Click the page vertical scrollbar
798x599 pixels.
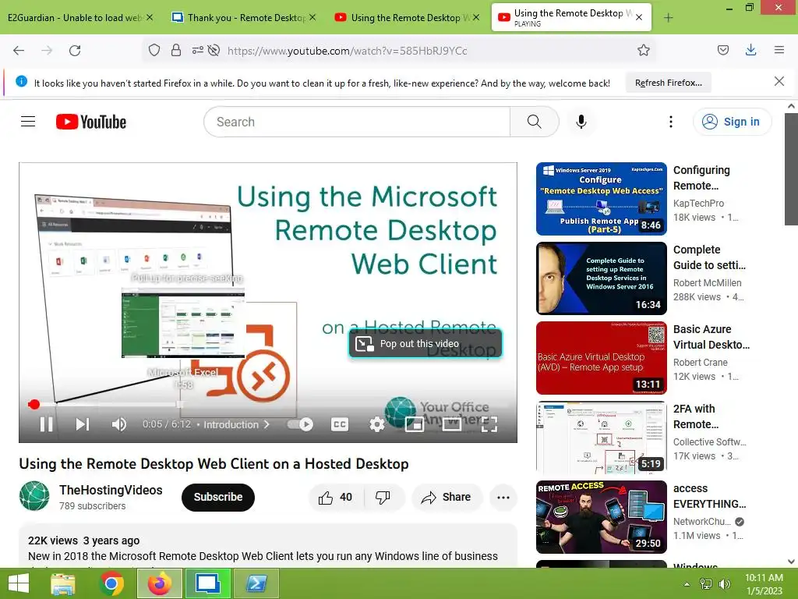(791, 169)
